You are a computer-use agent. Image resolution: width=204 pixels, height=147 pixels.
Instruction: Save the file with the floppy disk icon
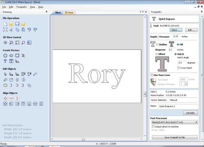coord(17,24)
